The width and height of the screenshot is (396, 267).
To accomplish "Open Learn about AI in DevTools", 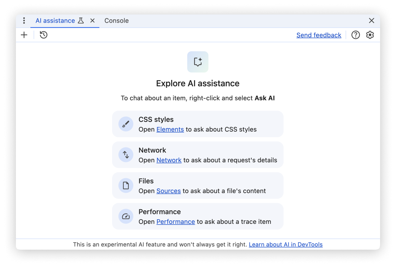I will 286,244.
